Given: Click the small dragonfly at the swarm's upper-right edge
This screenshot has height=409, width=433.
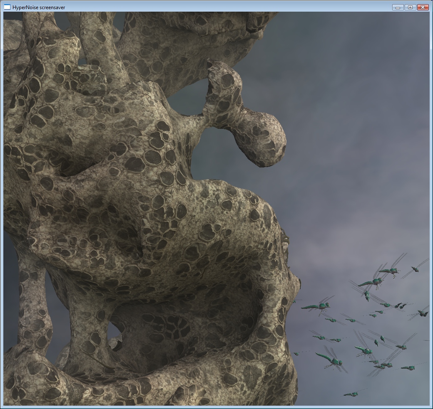Looking at the screenshot, I should coord(415,269).
